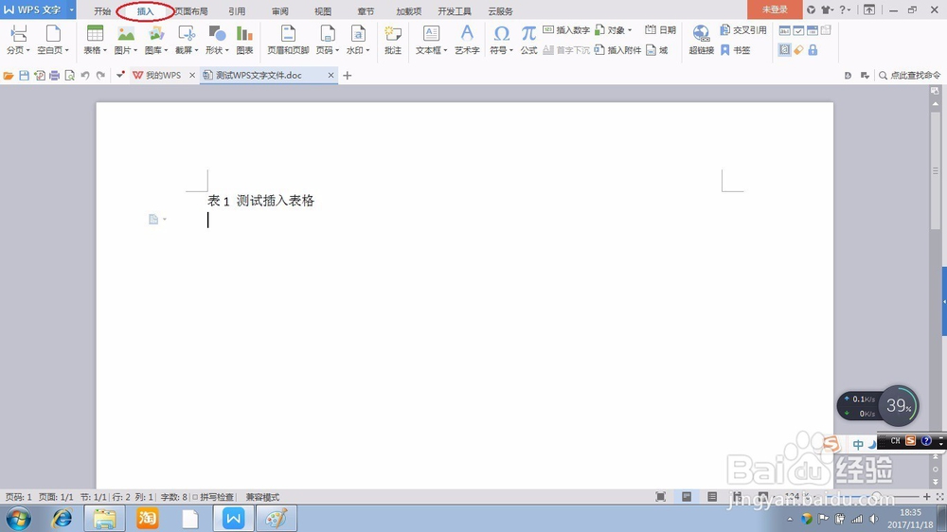The image size is (947, 532).
Task: Toggle the 拼写检查 spell check checkbox
Action: click(x=195, y=497)
